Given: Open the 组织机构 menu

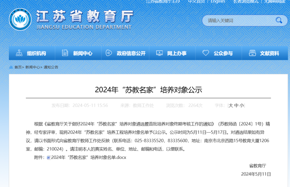Looking at the screenshot, I should pyautogui.click(x=32, y=53).
